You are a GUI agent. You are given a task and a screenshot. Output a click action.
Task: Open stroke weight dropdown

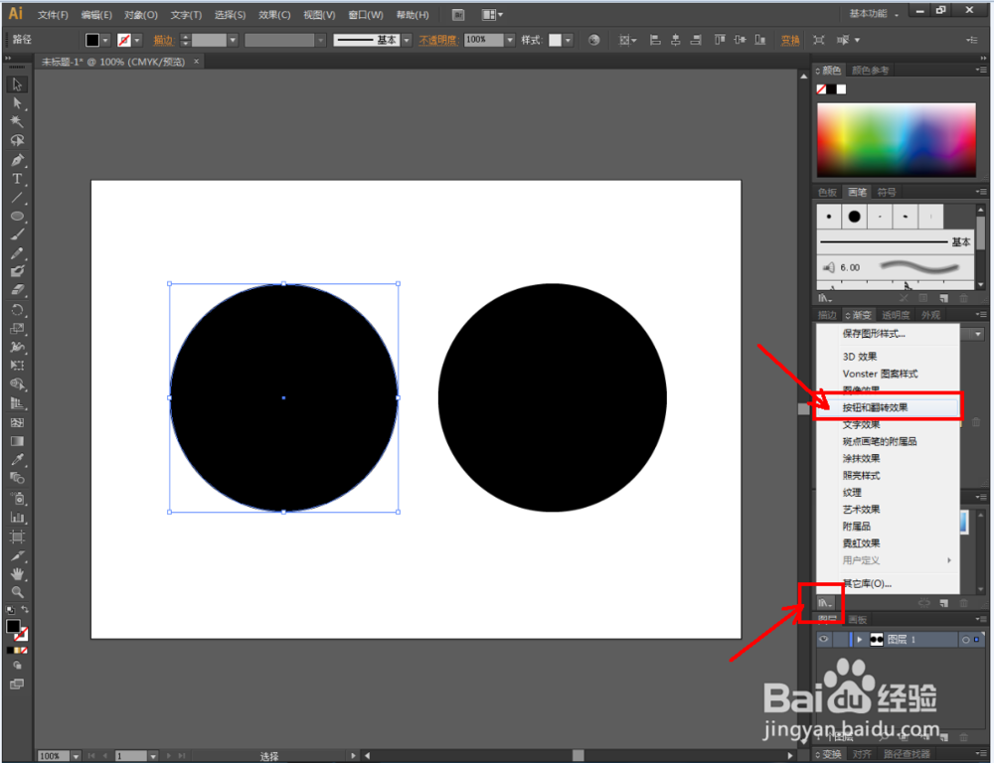click(x=233, y=40)
